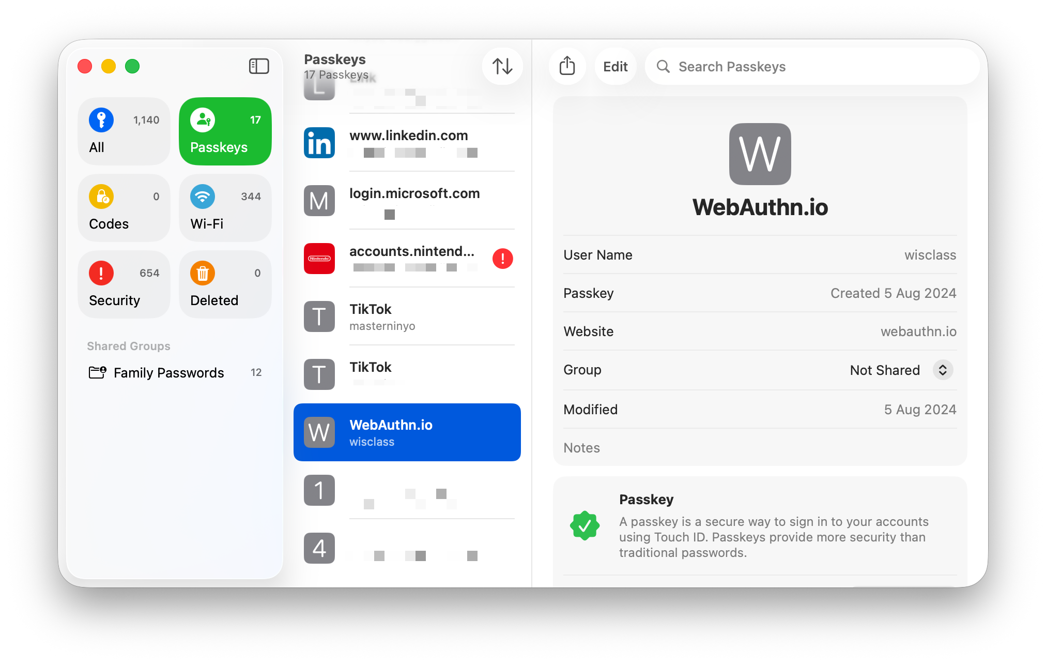Click the green passkey verified badge
The width and height of the screenshot is (1046, 664).
[584, 525]
